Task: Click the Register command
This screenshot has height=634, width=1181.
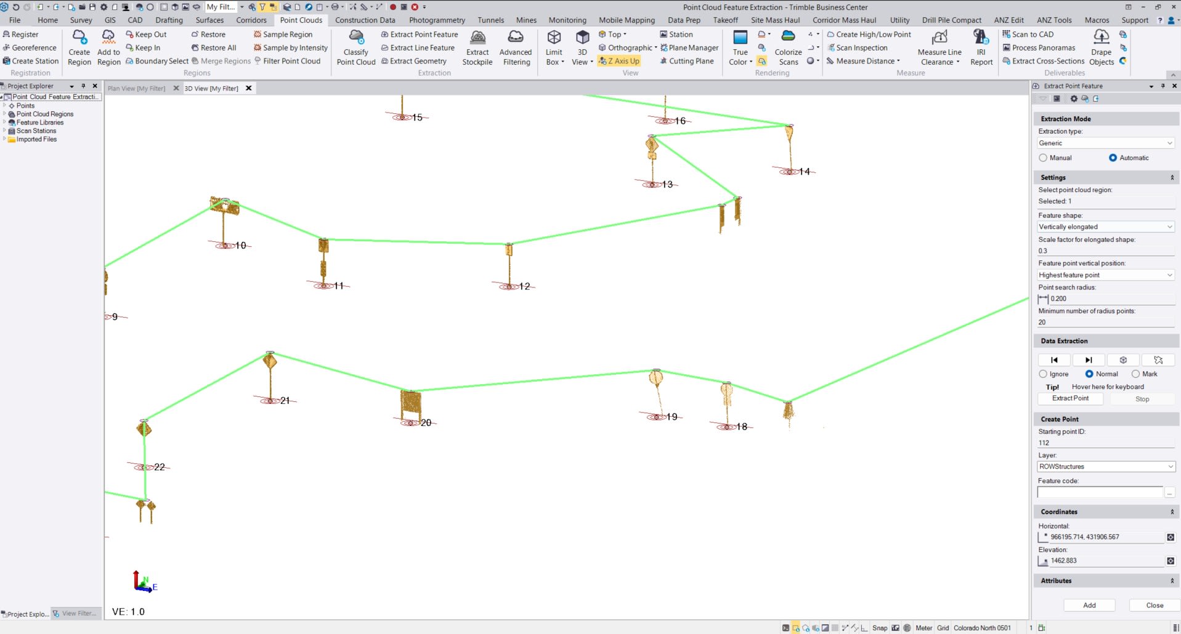Action: (x=20, y=34)
